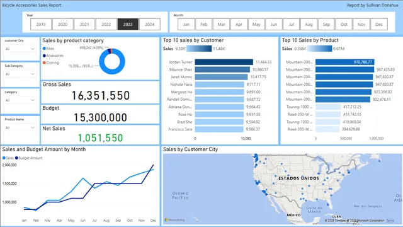
Task: Click the Dec label on line chart axis
Action: click(153, 221)
